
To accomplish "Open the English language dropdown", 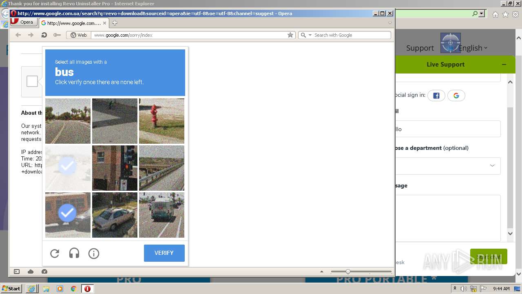I will click(x=473, y=48).
